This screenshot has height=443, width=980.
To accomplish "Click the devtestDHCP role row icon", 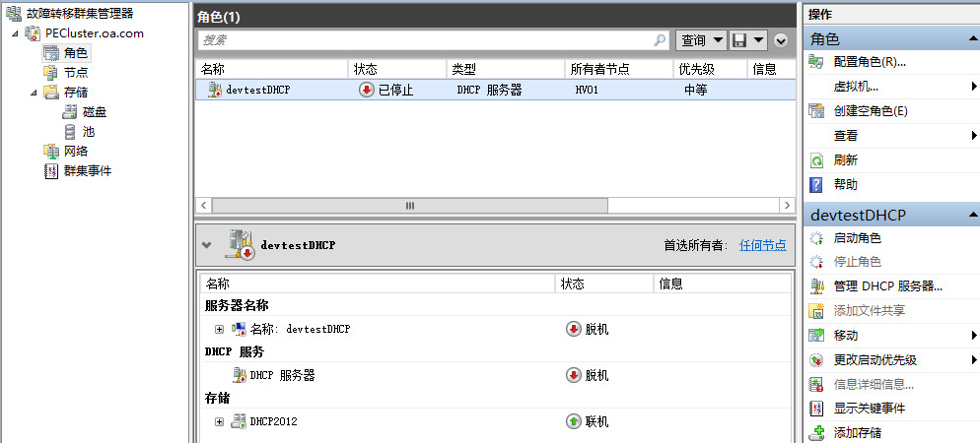I will pos(215,90).
